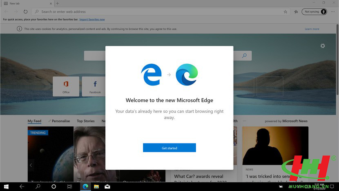Click the Microsoft News powered by label

[x=286, y=121]
